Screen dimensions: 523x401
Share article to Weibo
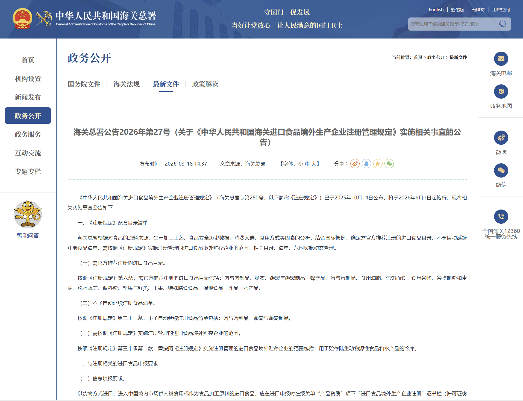355,164
